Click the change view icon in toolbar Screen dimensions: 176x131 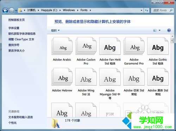(155, 30)
